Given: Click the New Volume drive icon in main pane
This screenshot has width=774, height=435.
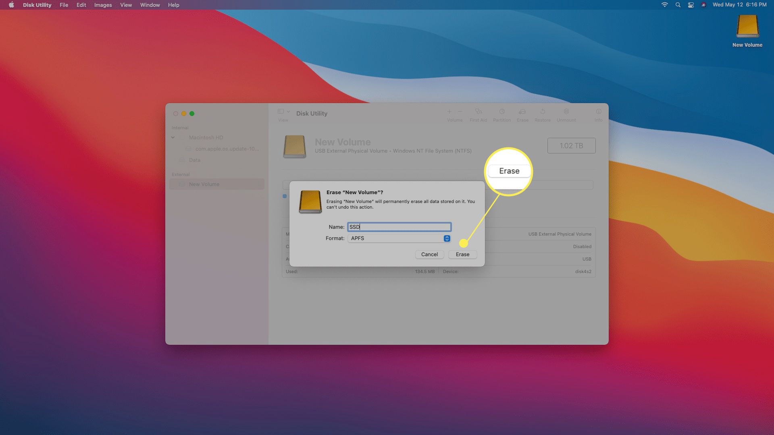Looking at the screenshot, I should 295,147.
